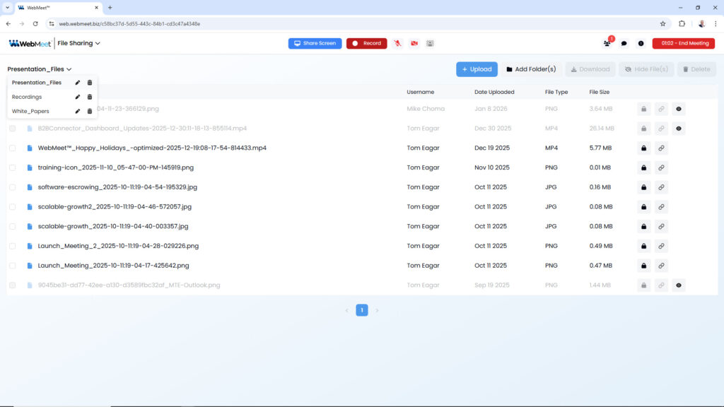The width and height of the screenshot is (724, 407).
Task: Click page 1 in pagination
Action: (361, 310)
